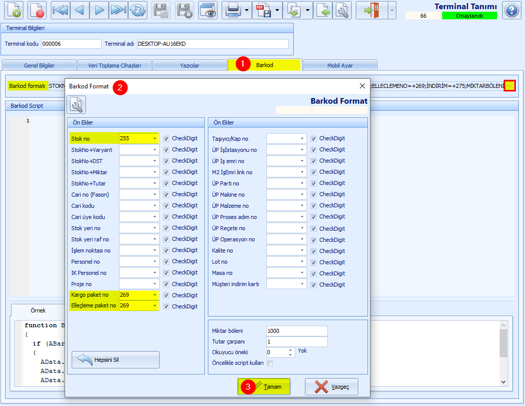The width and height of the screenshot is (525, 406).
Task: Go to the first record
Action: 60,10
